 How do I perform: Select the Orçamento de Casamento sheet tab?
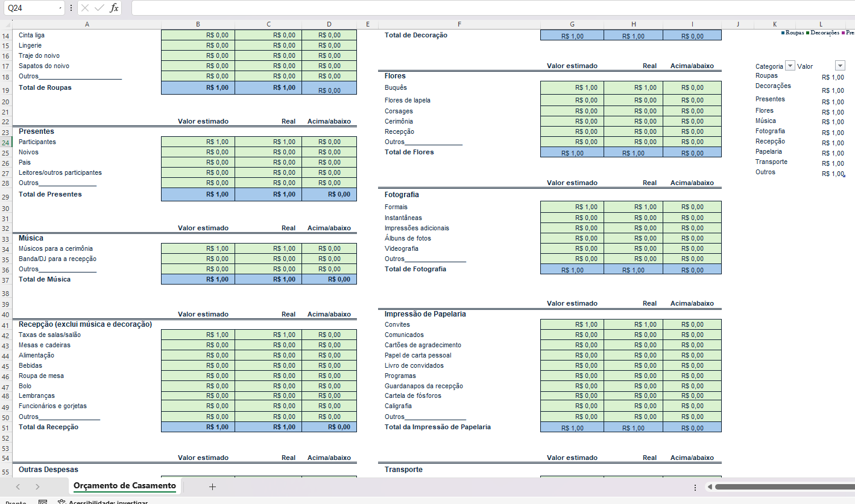[125, 486]
